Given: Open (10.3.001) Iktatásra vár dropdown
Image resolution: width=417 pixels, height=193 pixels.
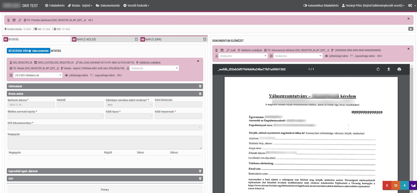Looking at the screenshot, I should point(38,75).
